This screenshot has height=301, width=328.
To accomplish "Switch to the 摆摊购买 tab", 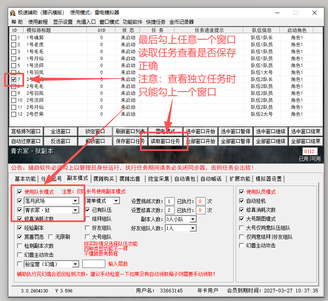I will [104, 179].
